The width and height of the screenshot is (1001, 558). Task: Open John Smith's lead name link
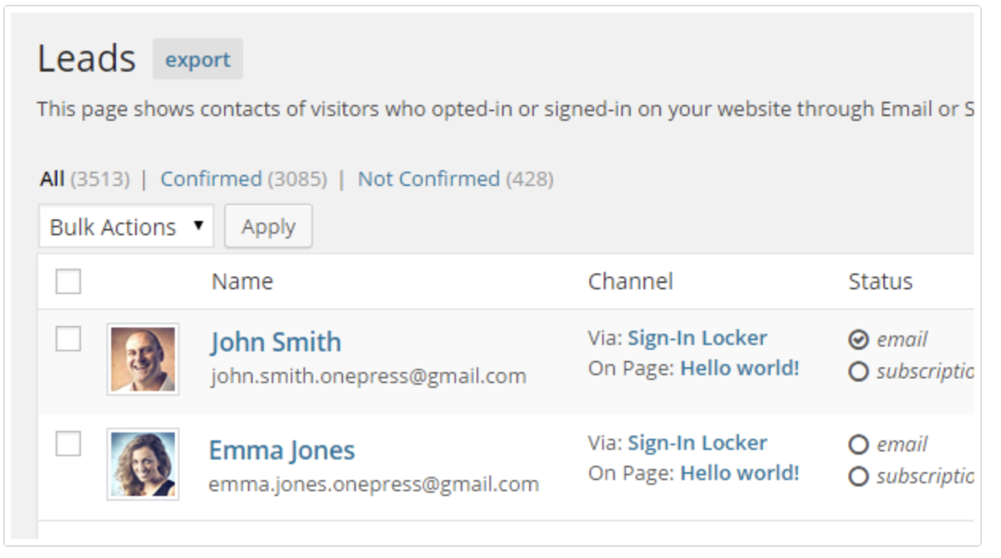click(276, 342)
